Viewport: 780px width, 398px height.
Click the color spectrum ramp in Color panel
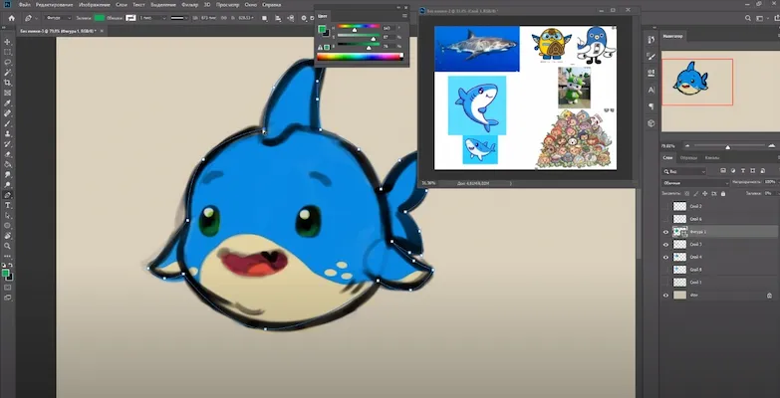point(360,58)
